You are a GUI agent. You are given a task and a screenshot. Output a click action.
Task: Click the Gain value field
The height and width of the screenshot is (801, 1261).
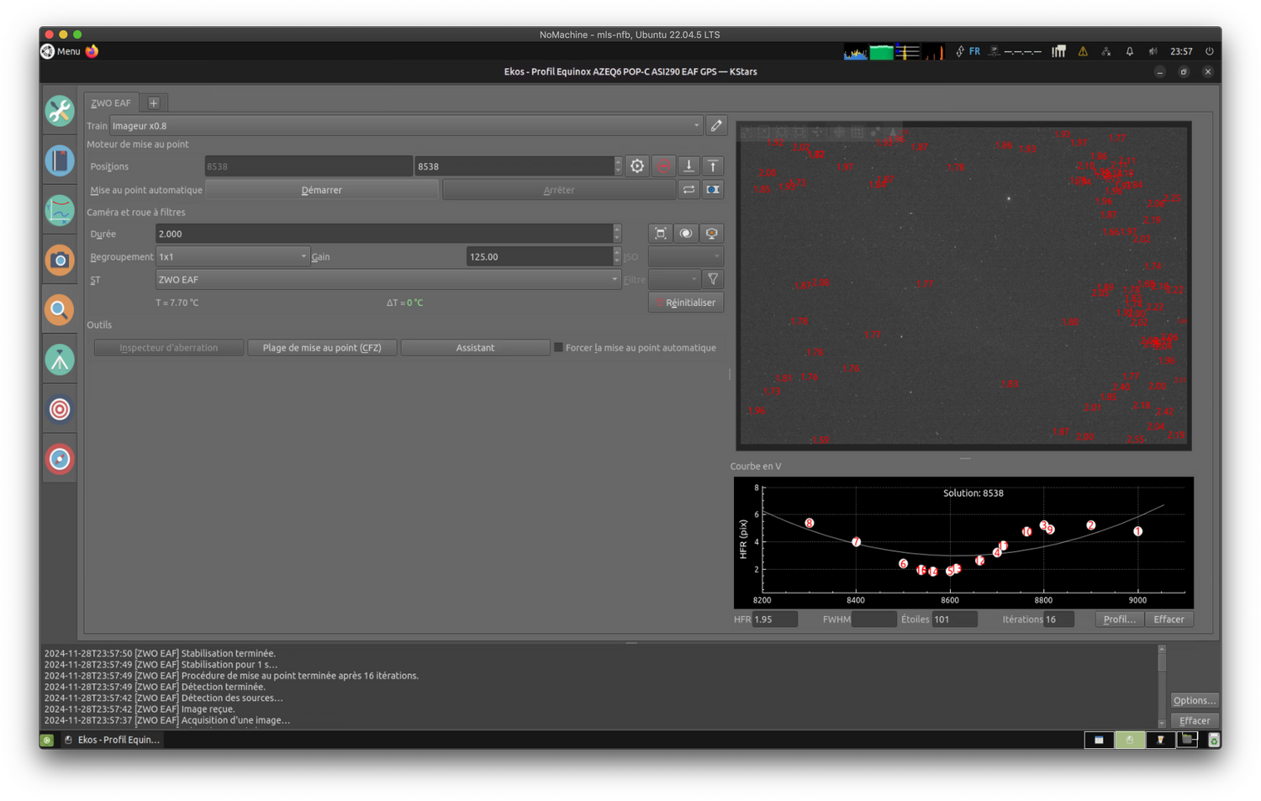539,257
